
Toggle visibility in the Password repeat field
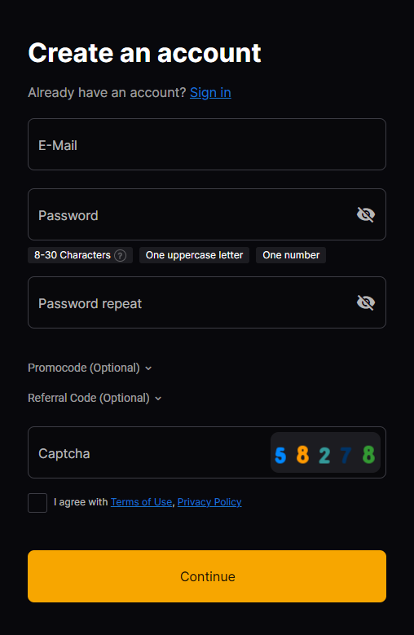coord(365,302)
